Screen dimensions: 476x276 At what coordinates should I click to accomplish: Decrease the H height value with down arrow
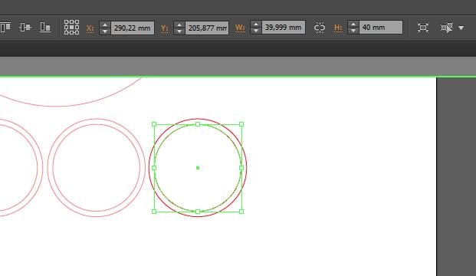[x=353, y=31]
